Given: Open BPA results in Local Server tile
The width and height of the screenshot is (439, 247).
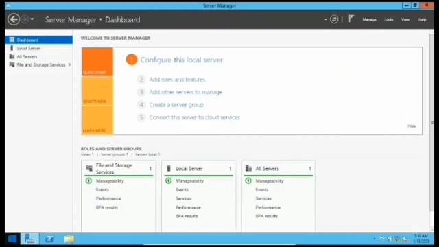Looking at the screenshot, I should click(187, 216).
